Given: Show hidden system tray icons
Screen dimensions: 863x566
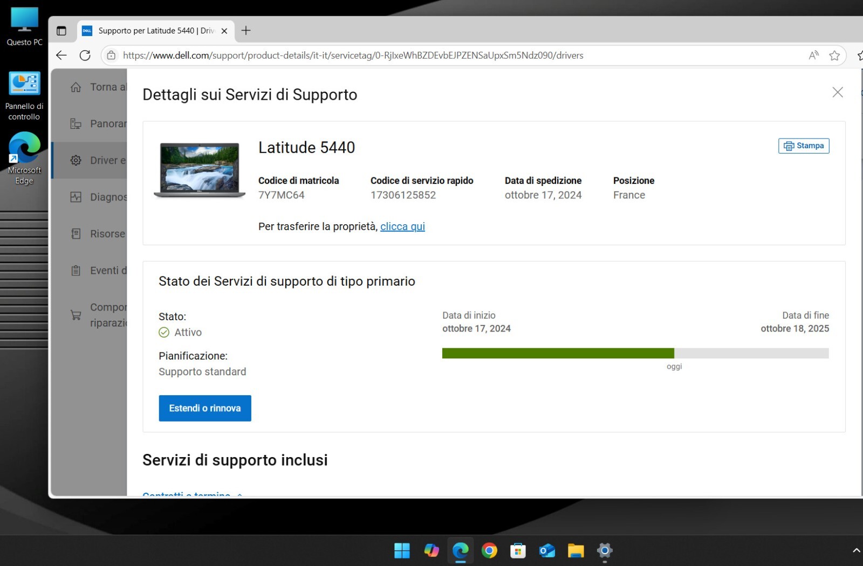Looking at the screenshot, I should tap(856, 550).
